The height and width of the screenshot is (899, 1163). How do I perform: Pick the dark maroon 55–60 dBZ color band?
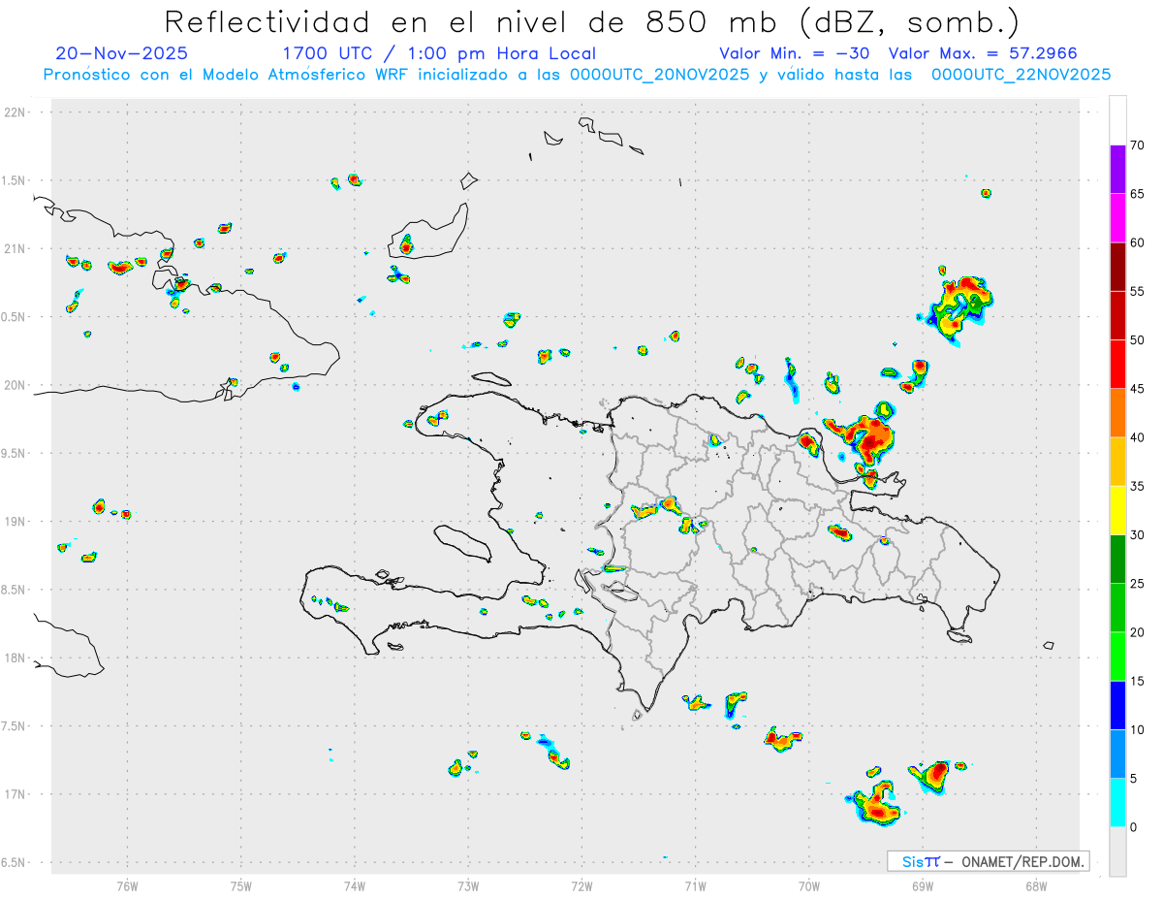click(1117, 267)
